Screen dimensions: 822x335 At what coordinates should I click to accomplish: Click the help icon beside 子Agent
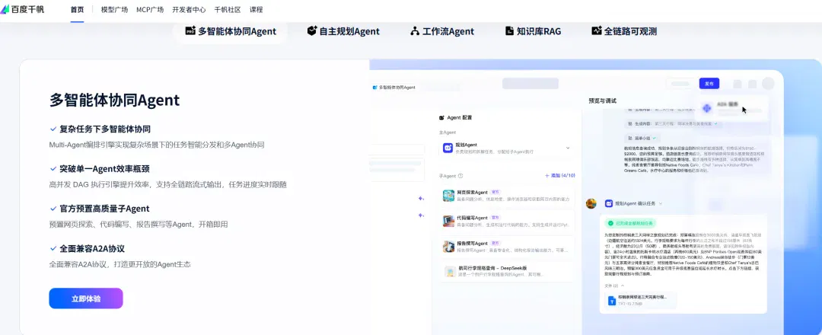click(460, 176)
